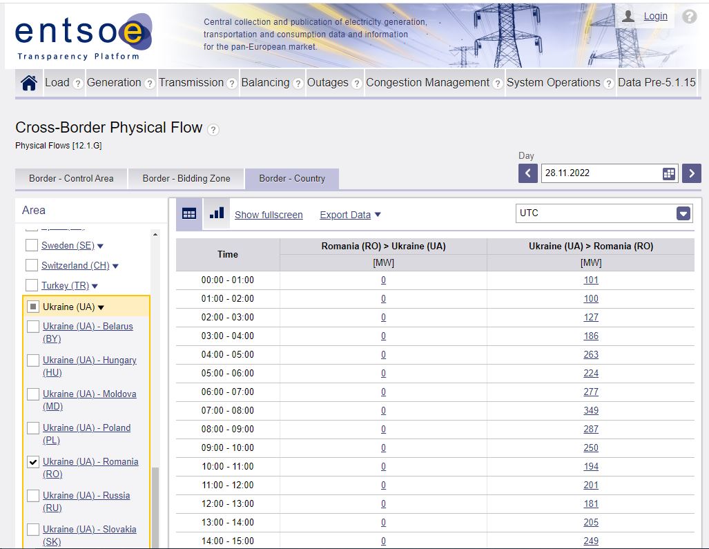
Task: Switch to chart view icon
Action: coord(217,213)
